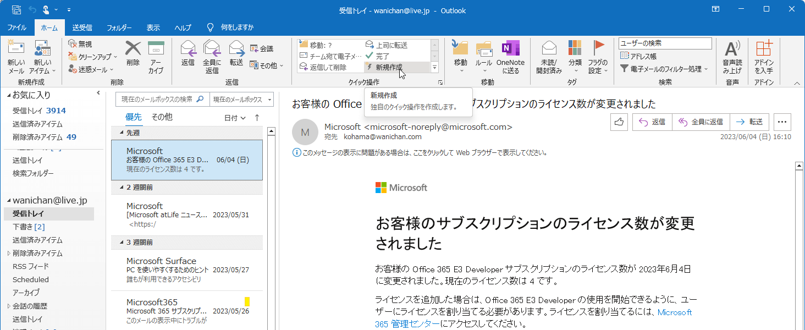Click the like thumbs-up button
This screenshot has height=330, width=805.
[619, 122]
